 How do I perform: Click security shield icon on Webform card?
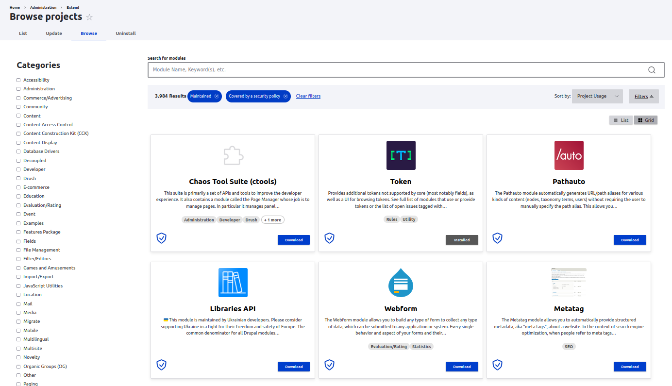[x=329, y=365]
